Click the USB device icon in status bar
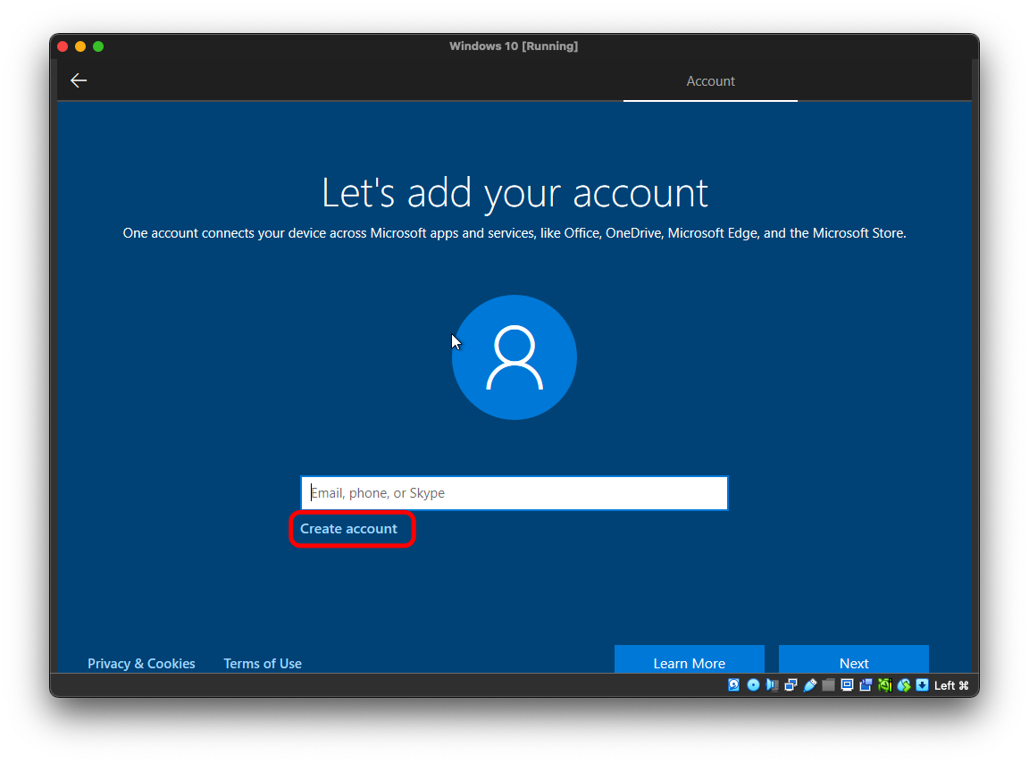 810,685
